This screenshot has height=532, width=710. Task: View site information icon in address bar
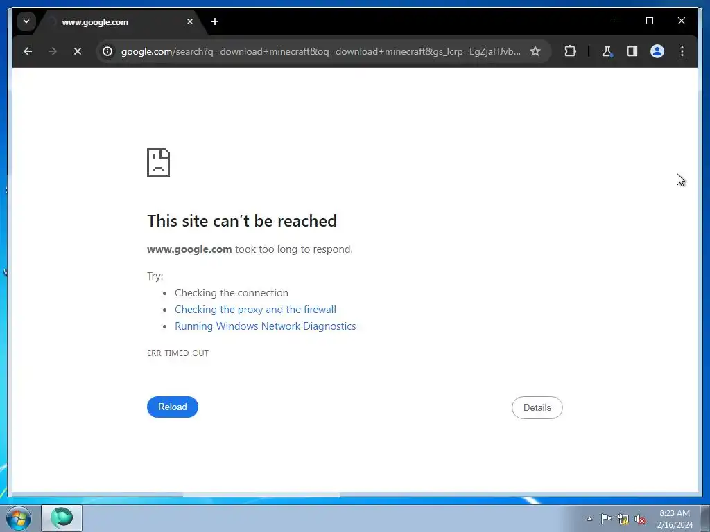click(107, 51)
